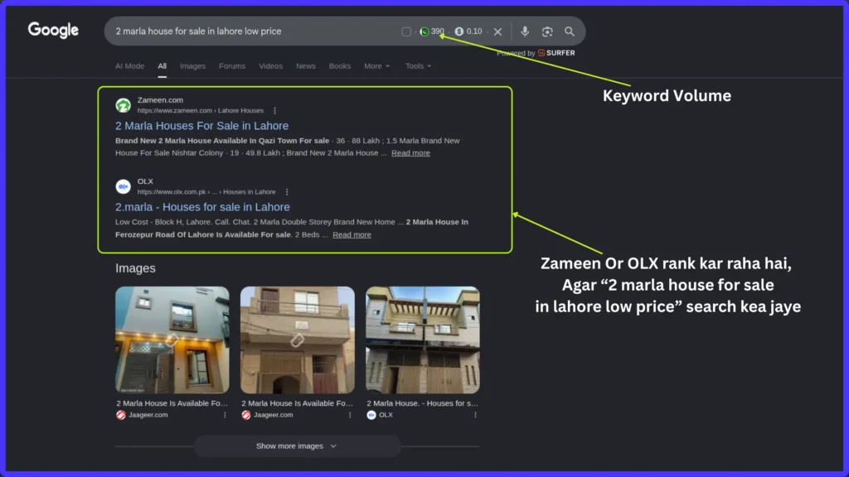This screenshot has height=477, width=849.
Task: Open the Videos tab
Action: (x=271, y=66)
